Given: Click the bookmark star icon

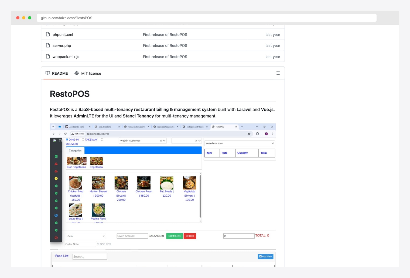Looking at the screenshot, I should click(249, 134).
